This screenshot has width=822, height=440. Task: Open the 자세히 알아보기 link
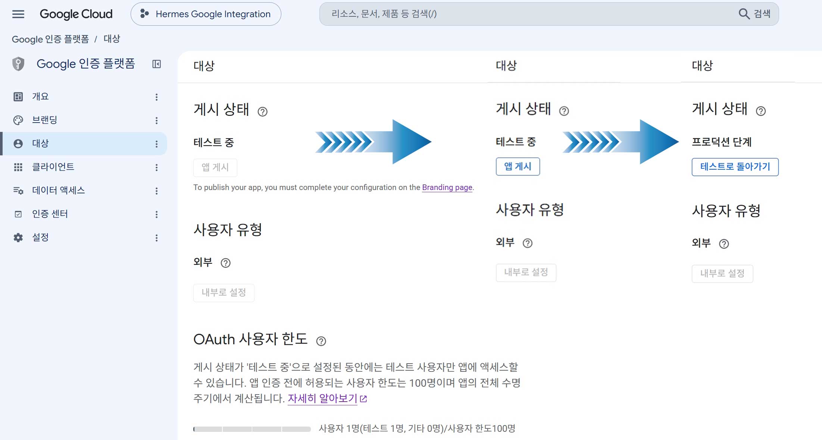327,398
